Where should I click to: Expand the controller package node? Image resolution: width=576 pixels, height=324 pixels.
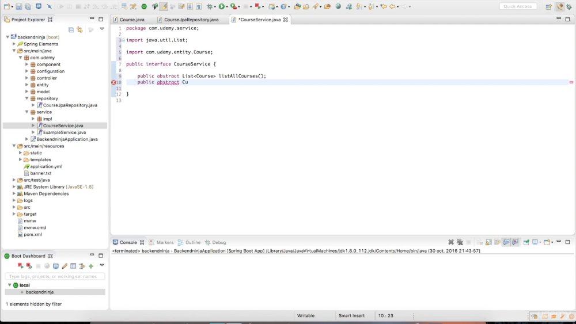[x=27, y=78]
